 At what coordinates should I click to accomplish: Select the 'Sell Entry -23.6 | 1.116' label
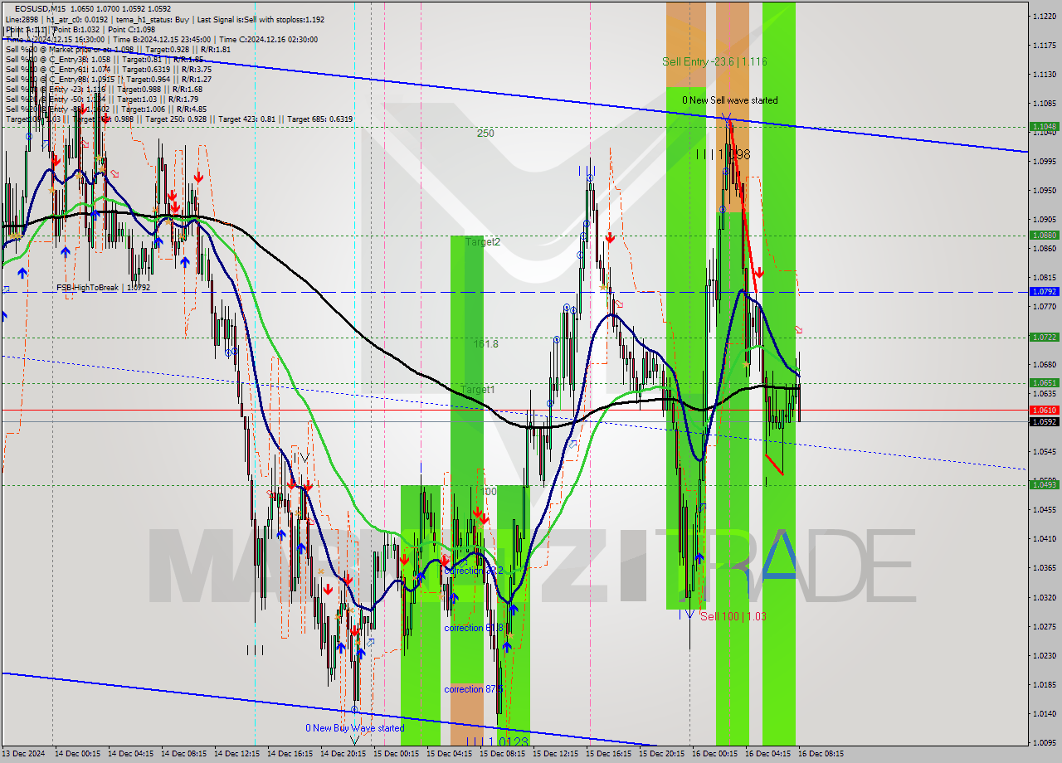(x=714, y=61)
